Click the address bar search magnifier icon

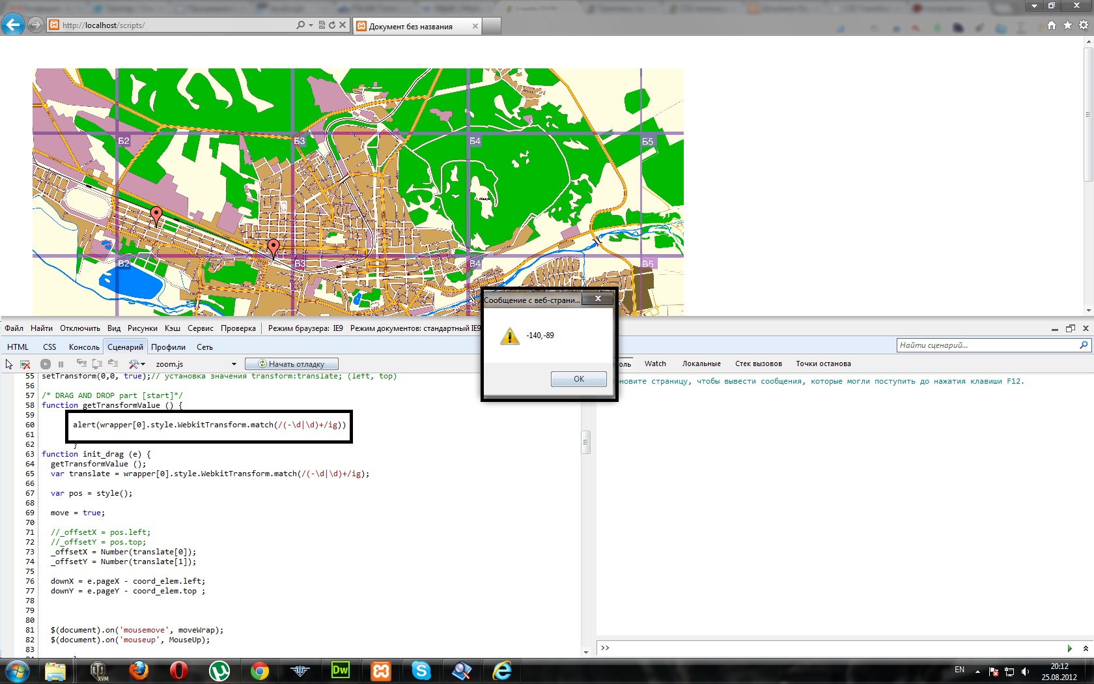point(300,25)
